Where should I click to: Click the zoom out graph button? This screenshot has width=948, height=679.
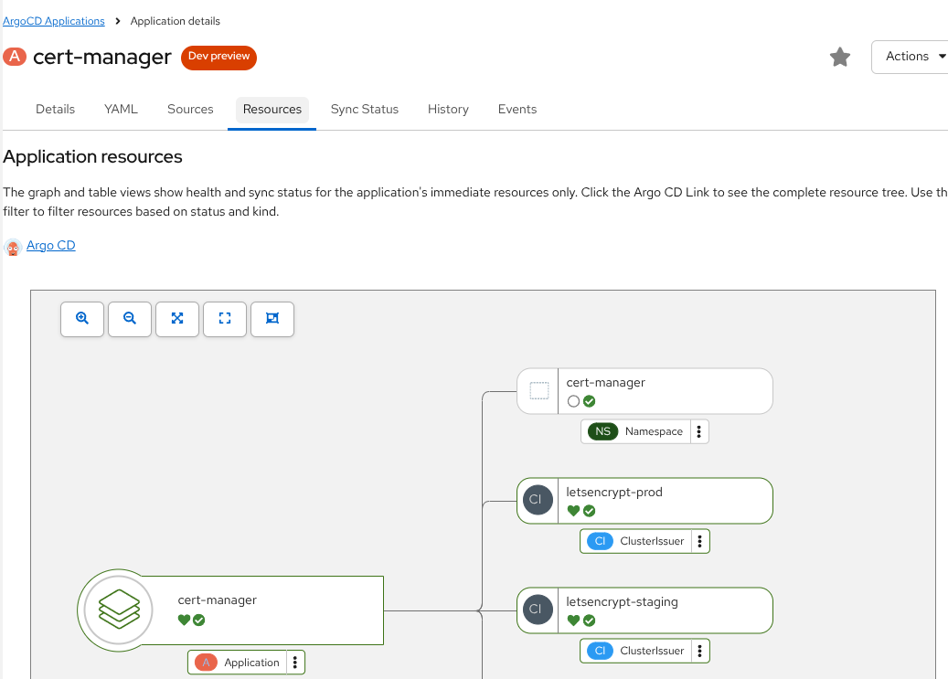(130, 318)
